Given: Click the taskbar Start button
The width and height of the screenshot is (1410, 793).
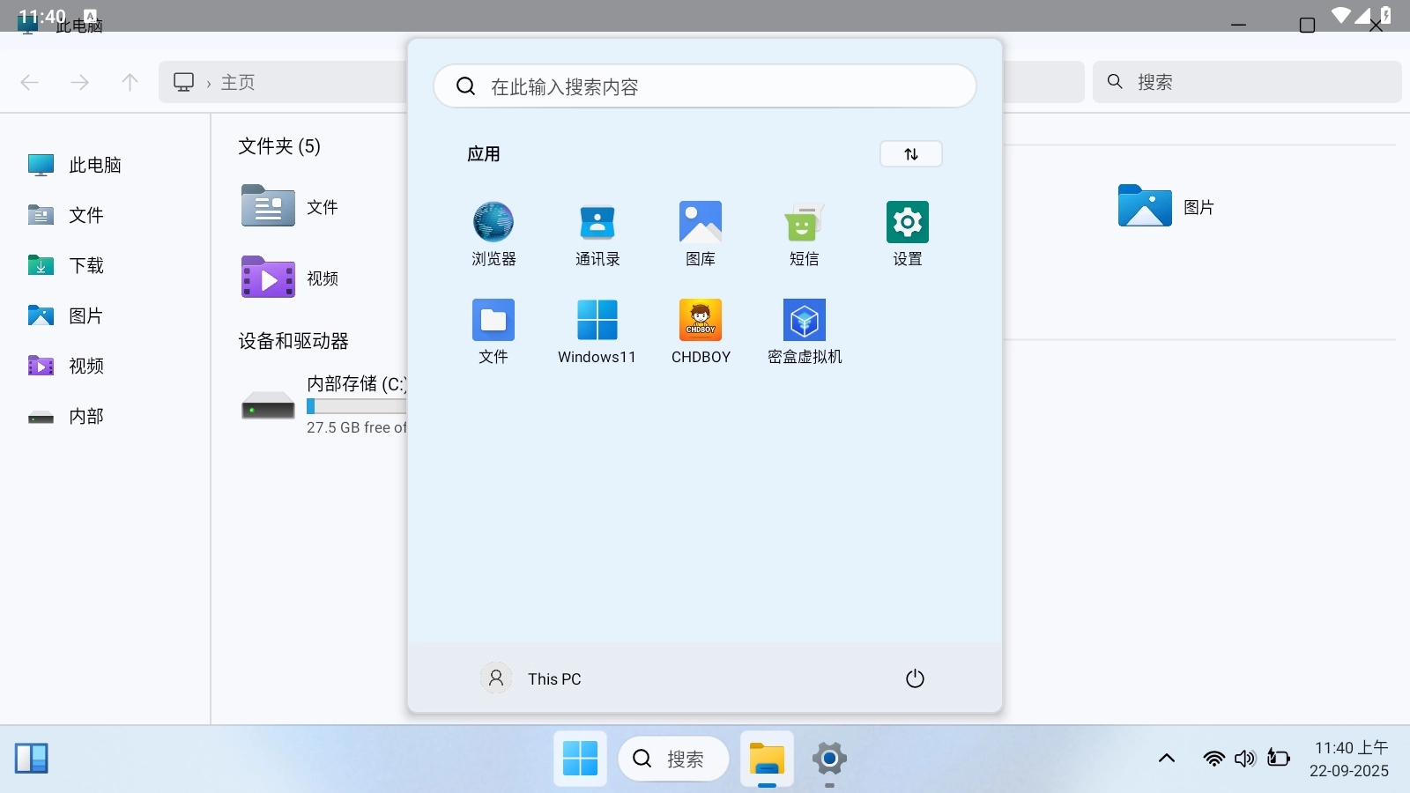Looking at the screenshot, I should point(580,759).
